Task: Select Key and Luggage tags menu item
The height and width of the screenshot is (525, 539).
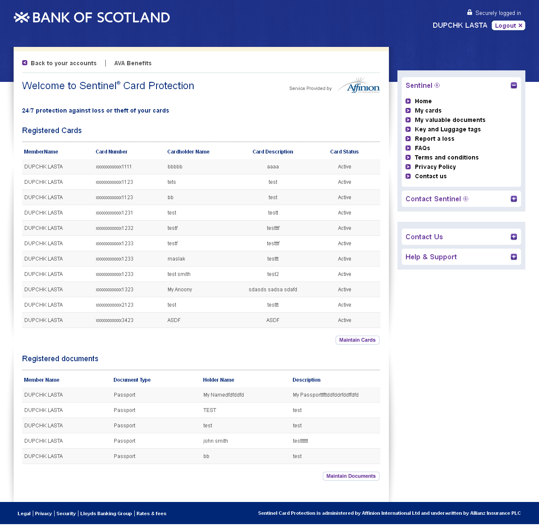Action: [x=448, y=129]
